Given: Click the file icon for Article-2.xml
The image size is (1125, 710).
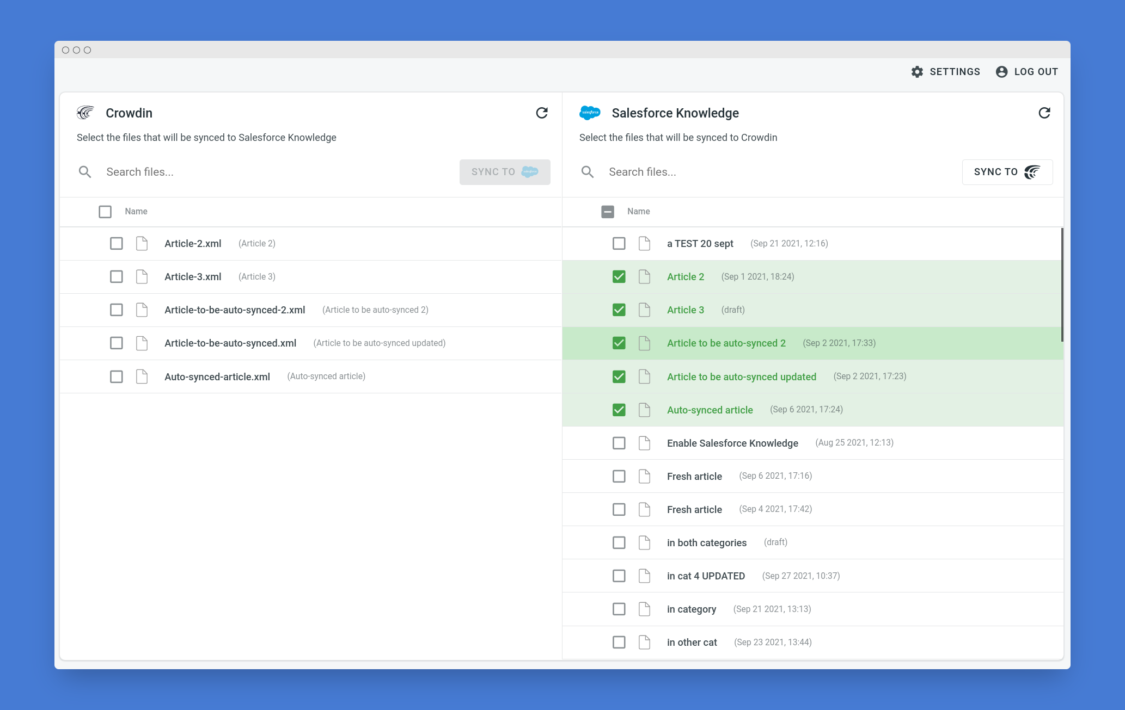Looking at the screenshot, I should [142, 243].
